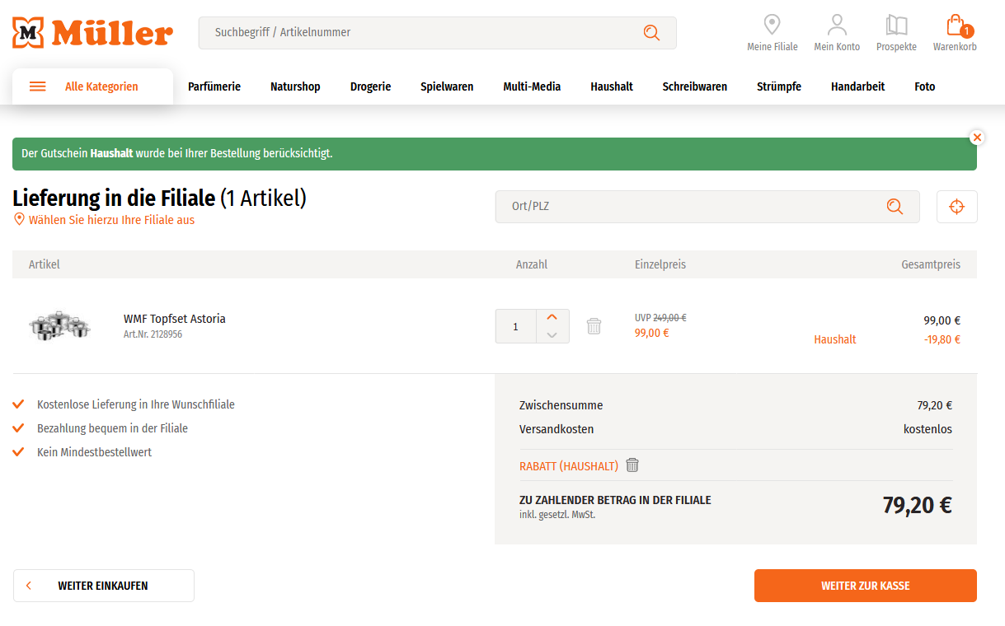Viewport: 1005px width, 626px height.
Task: Delete WMF Topfset Astoria from cart
Action: click(x=594, y=326)
